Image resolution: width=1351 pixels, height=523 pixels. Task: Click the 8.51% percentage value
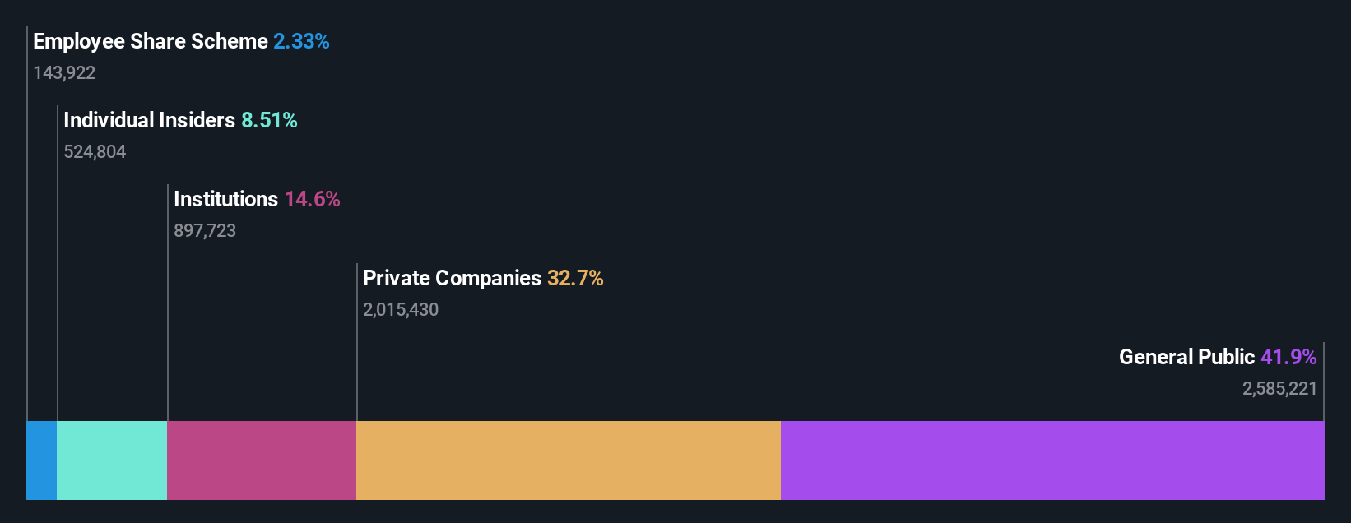[269, 120]
